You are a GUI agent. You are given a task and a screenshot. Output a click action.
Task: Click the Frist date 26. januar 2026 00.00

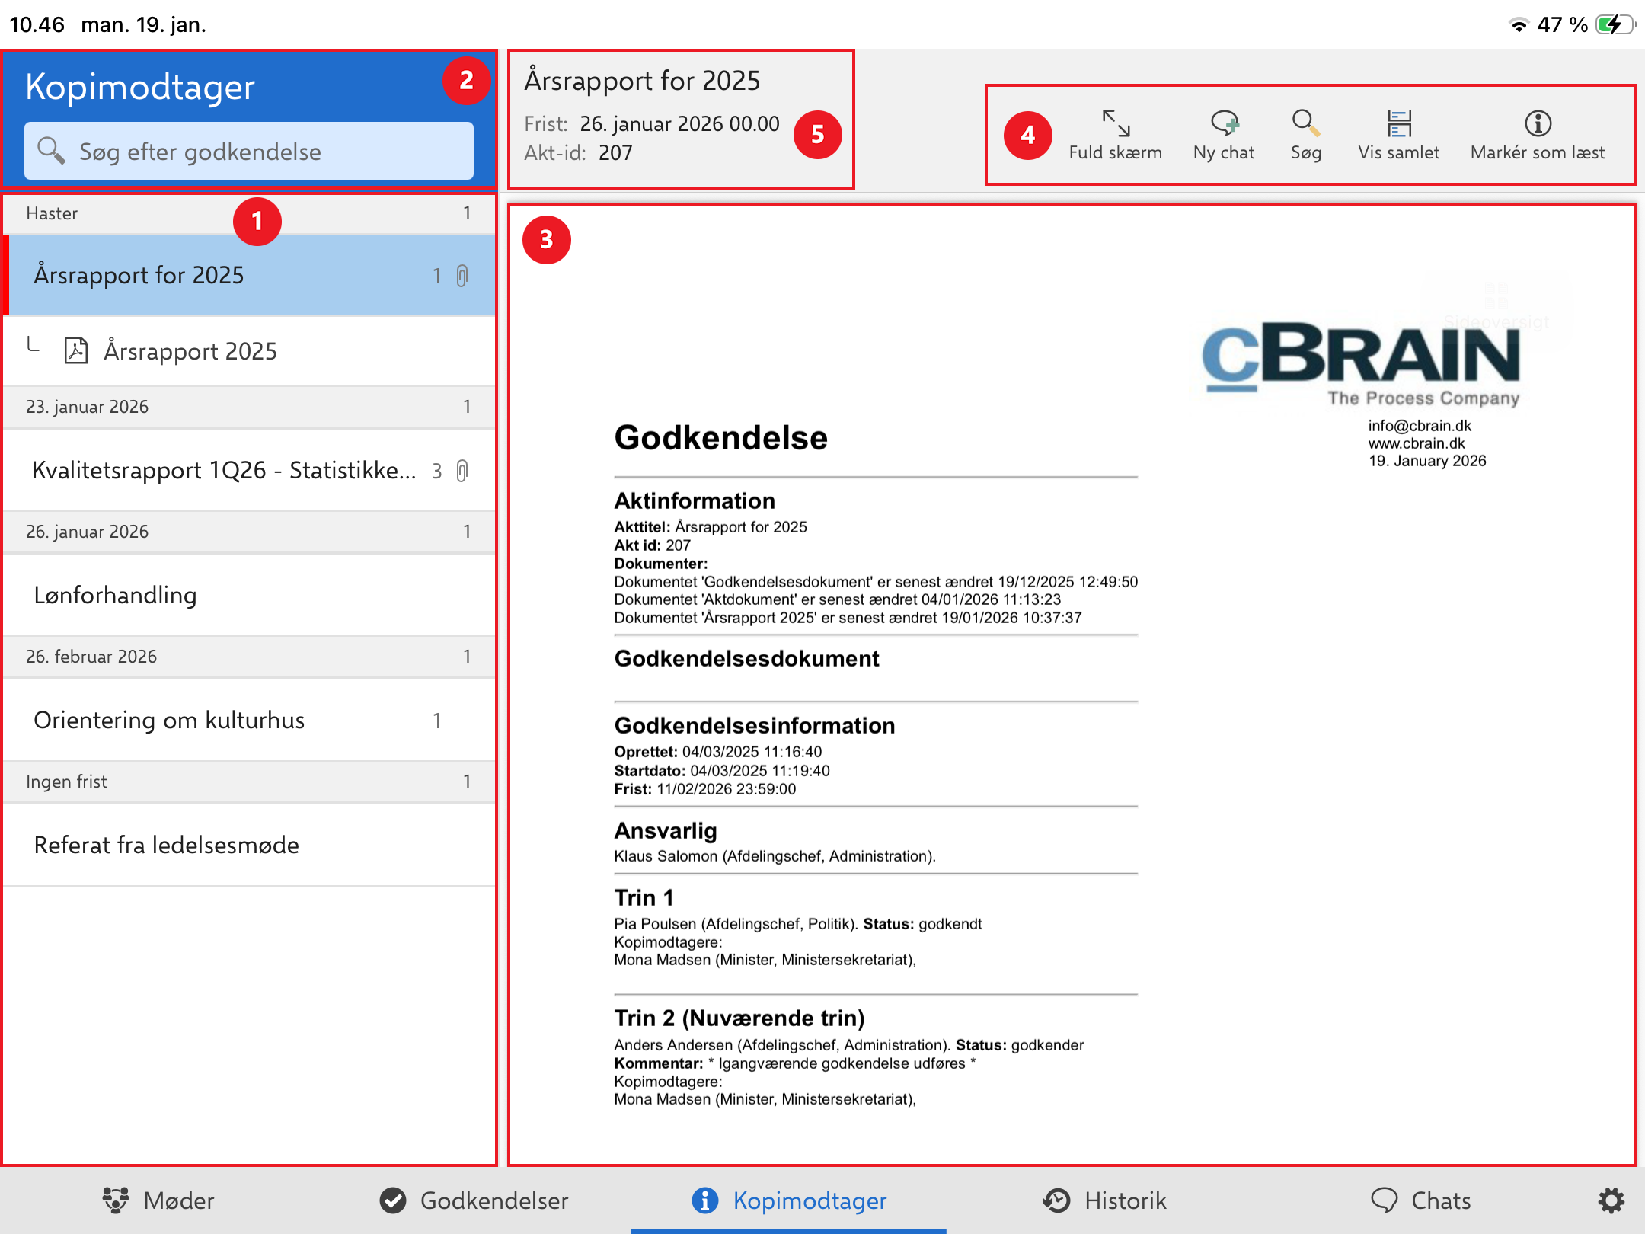(x=679, y=124)
